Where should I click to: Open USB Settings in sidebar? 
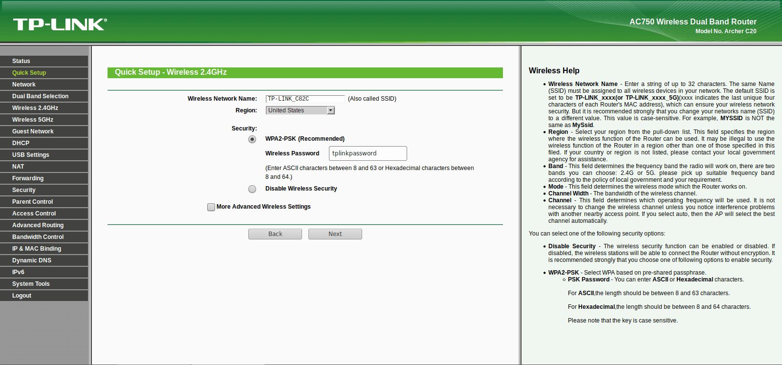coord(44,155)
